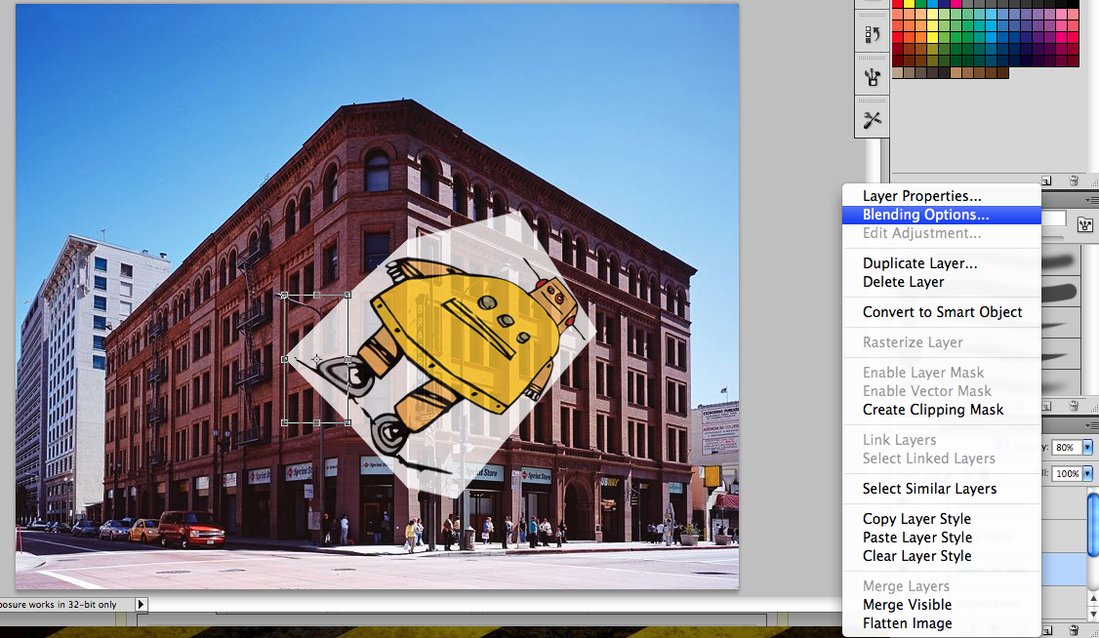Click Opacity 80% value field

(1066, 447)
